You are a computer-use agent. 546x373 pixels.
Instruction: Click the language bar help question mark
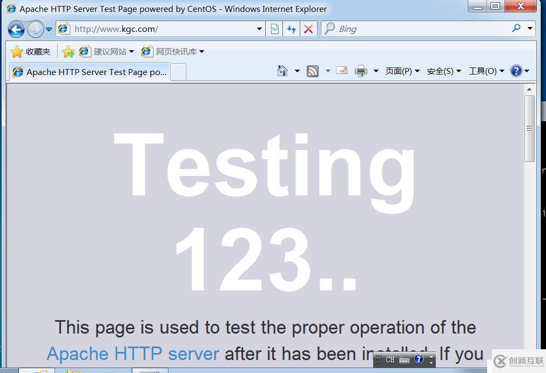[419, 359]
